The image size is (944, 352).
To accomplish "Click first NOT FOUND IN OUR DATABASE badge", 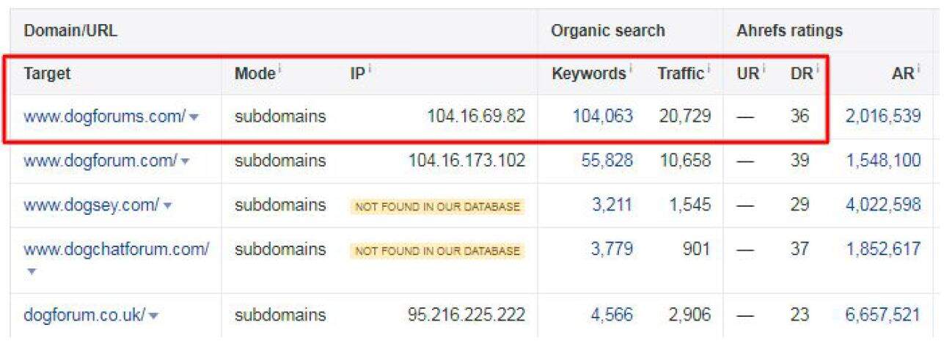I will tap(437, 207).
